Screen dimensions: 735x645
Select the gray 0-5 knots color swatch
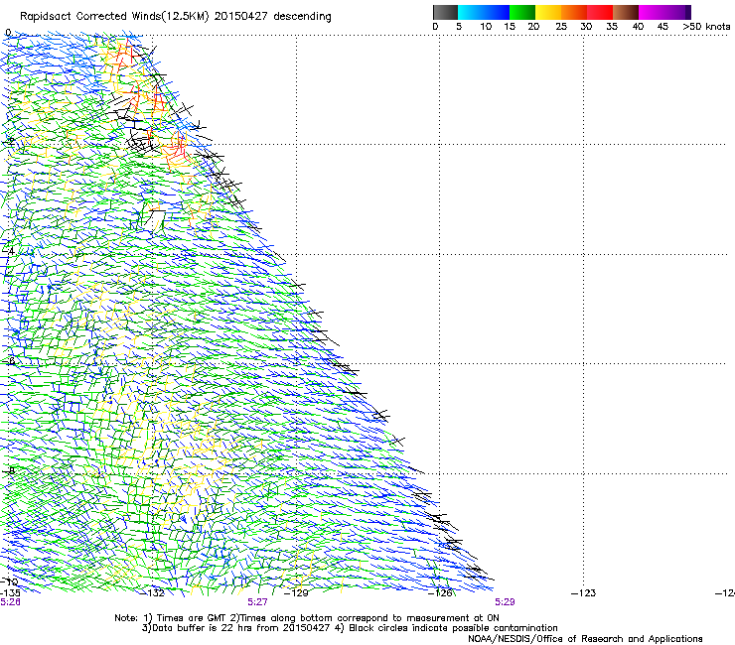pos(445,12)
